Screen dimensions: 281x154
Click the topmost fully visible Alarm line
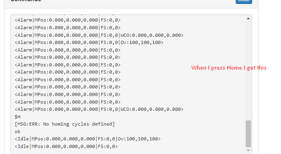coord(68,20)
